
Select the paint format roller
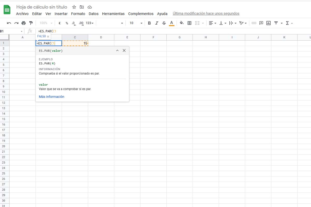point(31,23)
